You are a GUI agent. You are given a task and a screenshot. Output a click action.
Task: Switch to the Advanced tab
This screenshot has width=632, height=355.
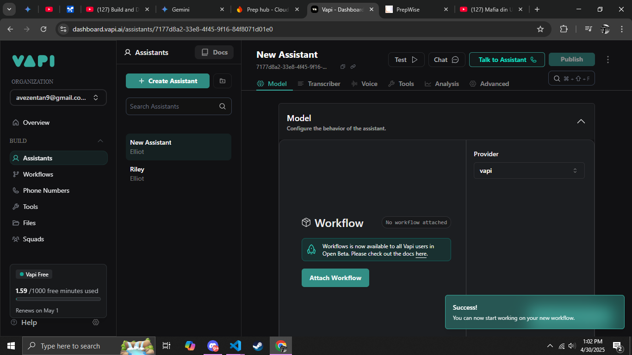[x=489, y=84]
